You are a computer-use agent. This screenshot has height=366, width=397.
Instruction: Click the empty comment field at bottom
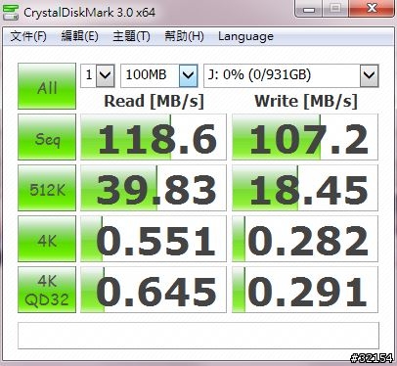[x=198, y=336]
